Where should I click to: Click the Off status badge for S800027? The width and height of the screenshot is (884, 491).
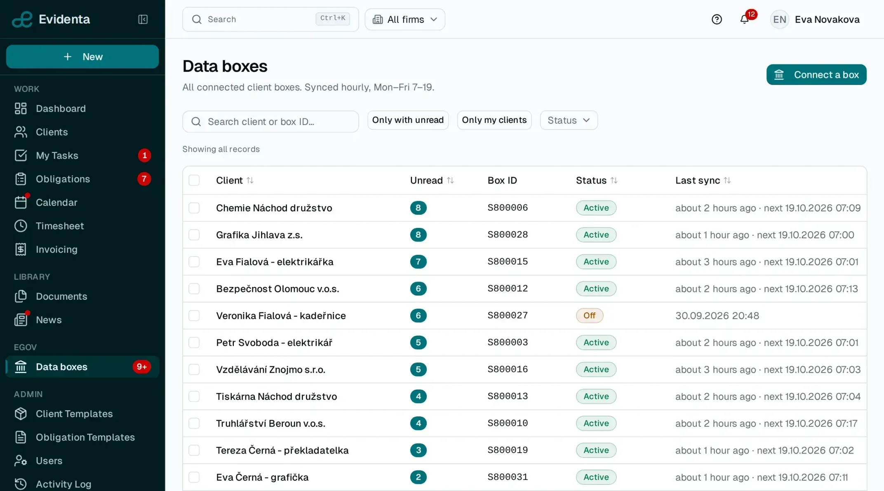[x=589, y=315]
